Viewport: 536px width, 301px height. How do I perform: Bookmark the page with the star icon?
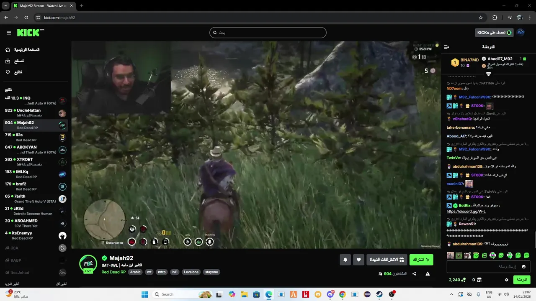(x=481, y=18)
